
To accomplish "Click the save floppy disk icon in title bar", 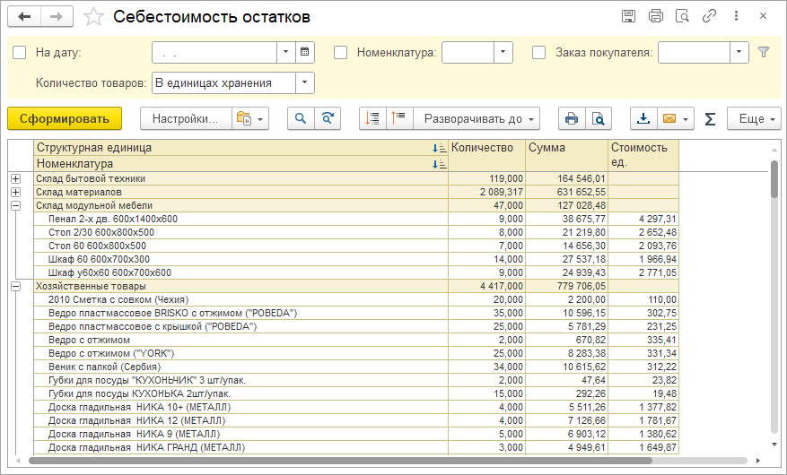I will [x=629, y=16].
